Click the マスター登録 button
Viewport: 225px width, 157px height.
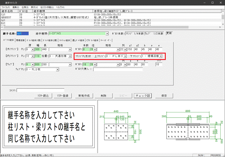pyautogui.click(x=63, y=96)
